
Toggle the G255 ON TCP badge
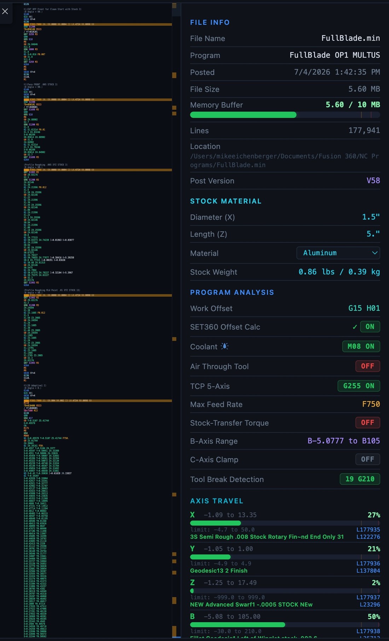[359, 386]
